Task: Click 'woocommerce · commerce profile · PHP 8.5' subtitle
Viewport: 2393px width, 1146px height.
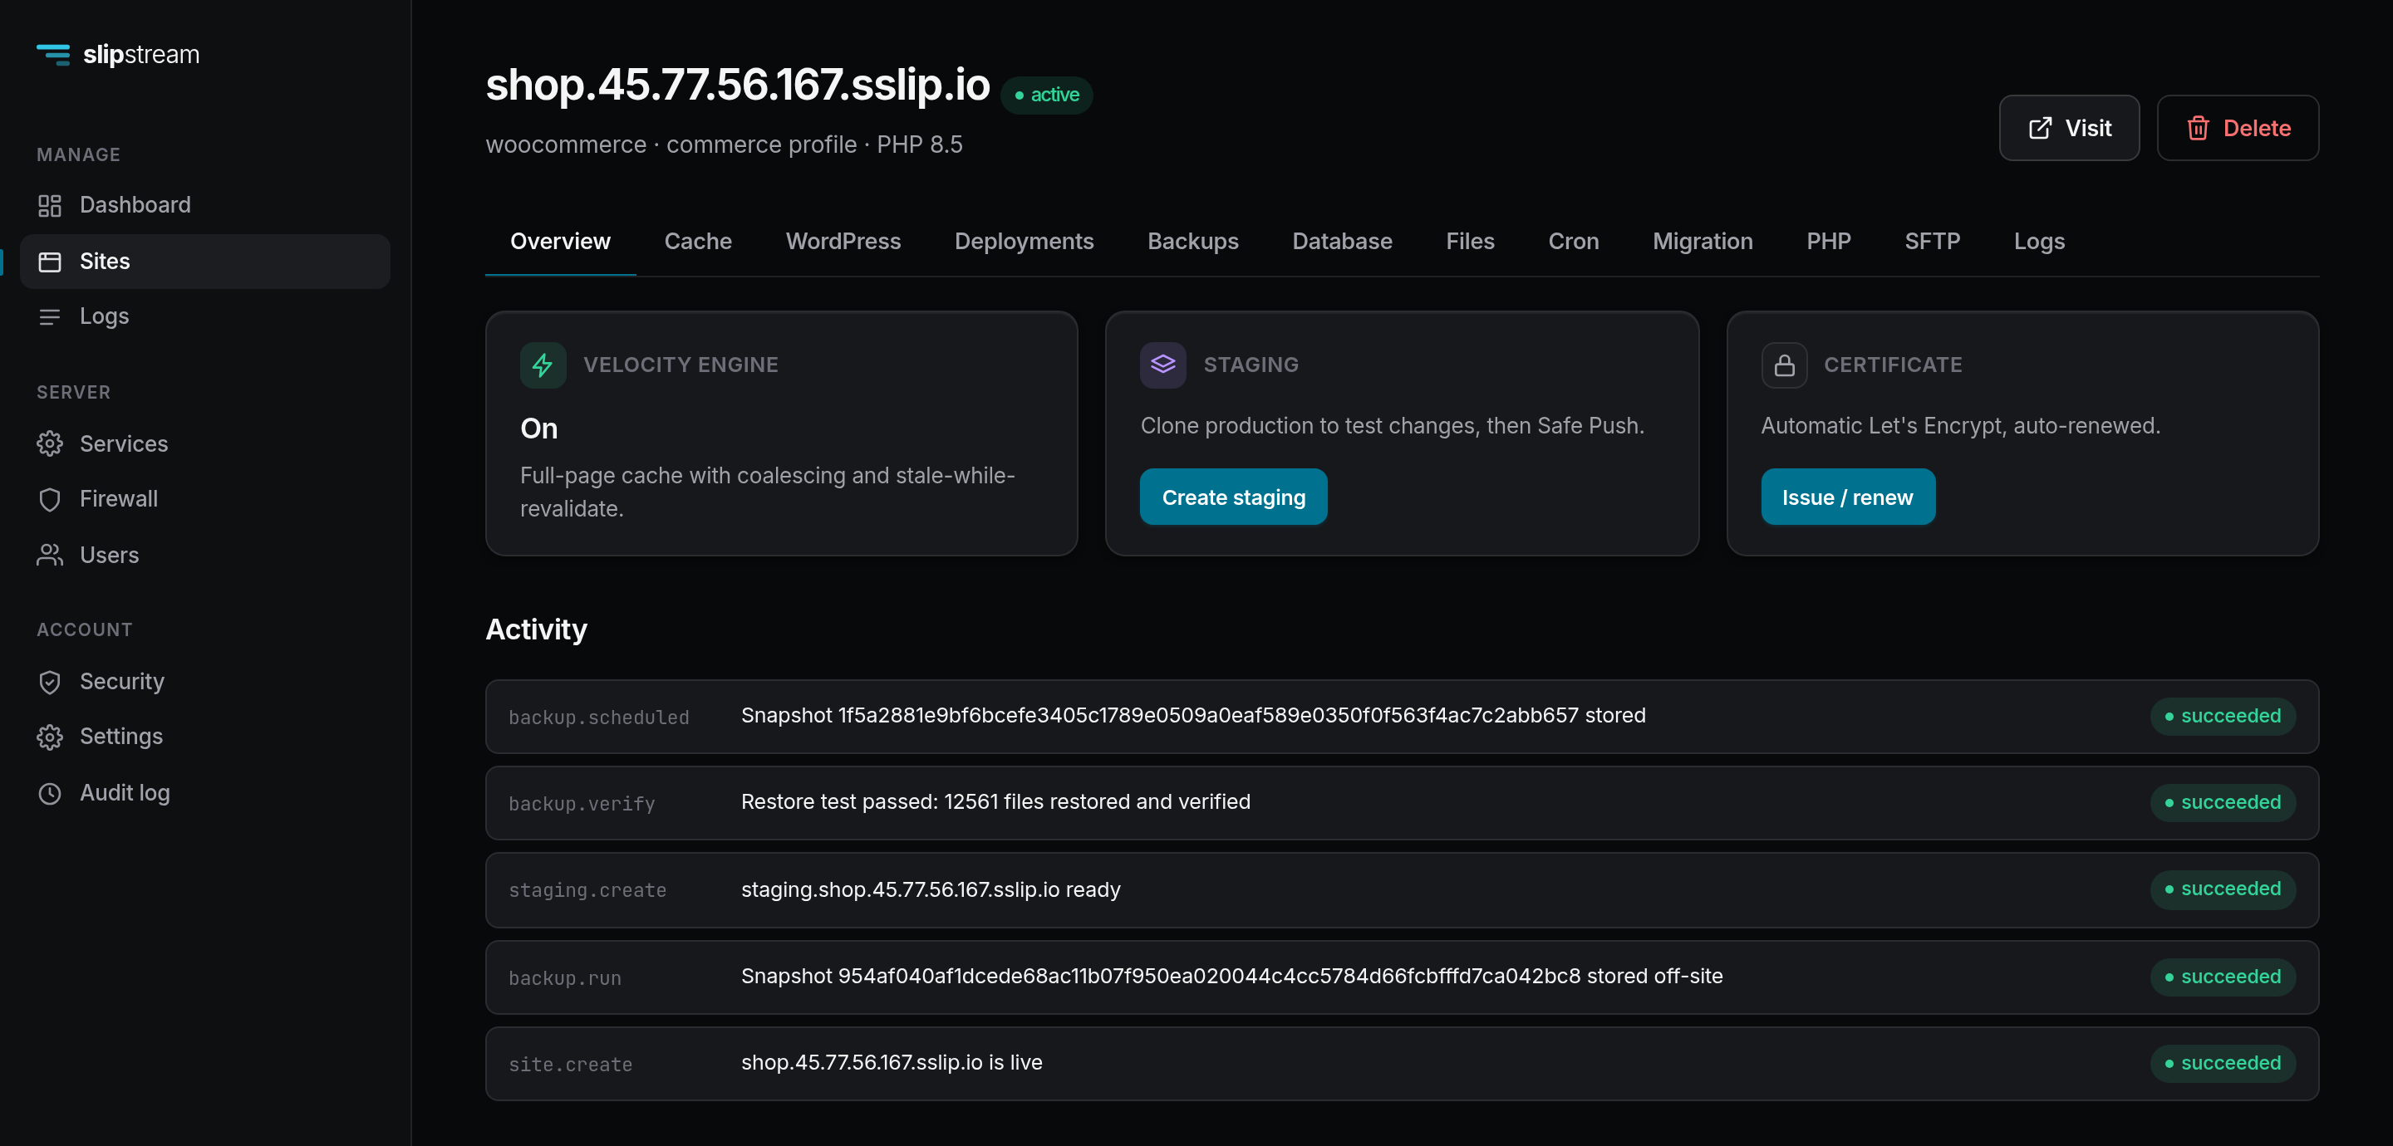Action: click(724, 144)
